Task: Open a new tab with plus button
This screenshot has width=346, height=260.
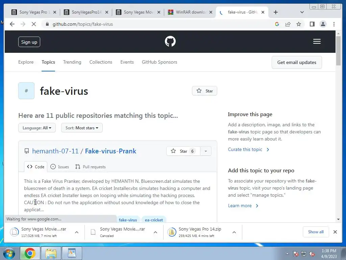Action: click(276, 12)
